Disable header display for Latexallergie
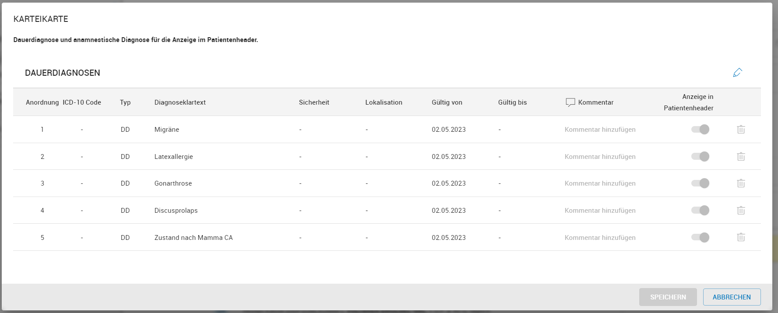The height and width of the screenshot is (313, 778). pyautogui.click(x=700, y=157)
